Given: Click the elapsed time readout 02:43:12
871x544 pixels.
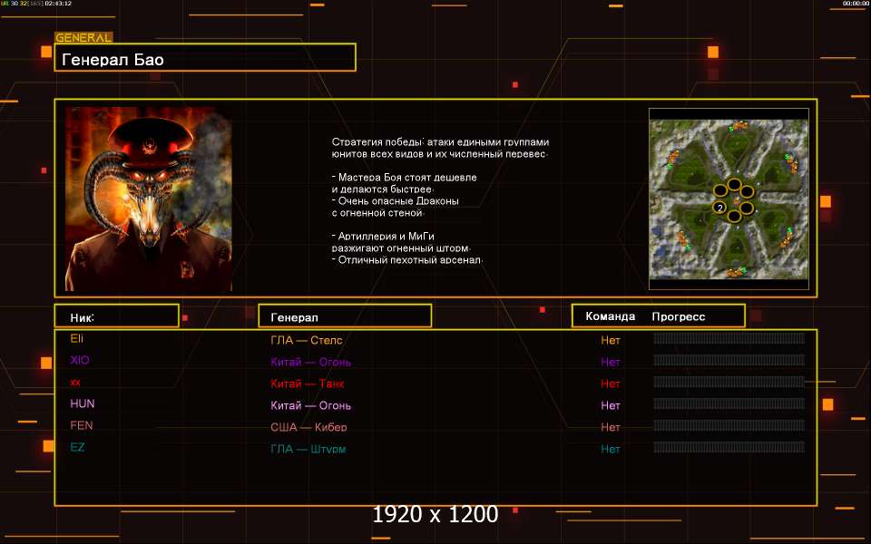Looking at the screenshot, I should click(x=58, y=4).
